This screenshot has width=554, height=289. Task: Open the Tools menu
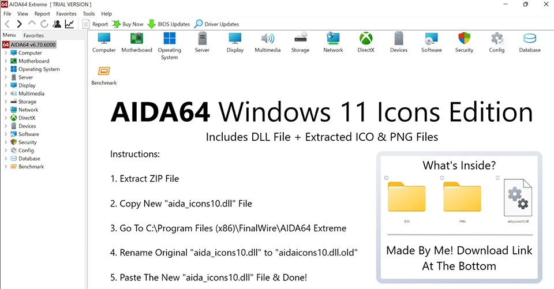pos(89,14)
